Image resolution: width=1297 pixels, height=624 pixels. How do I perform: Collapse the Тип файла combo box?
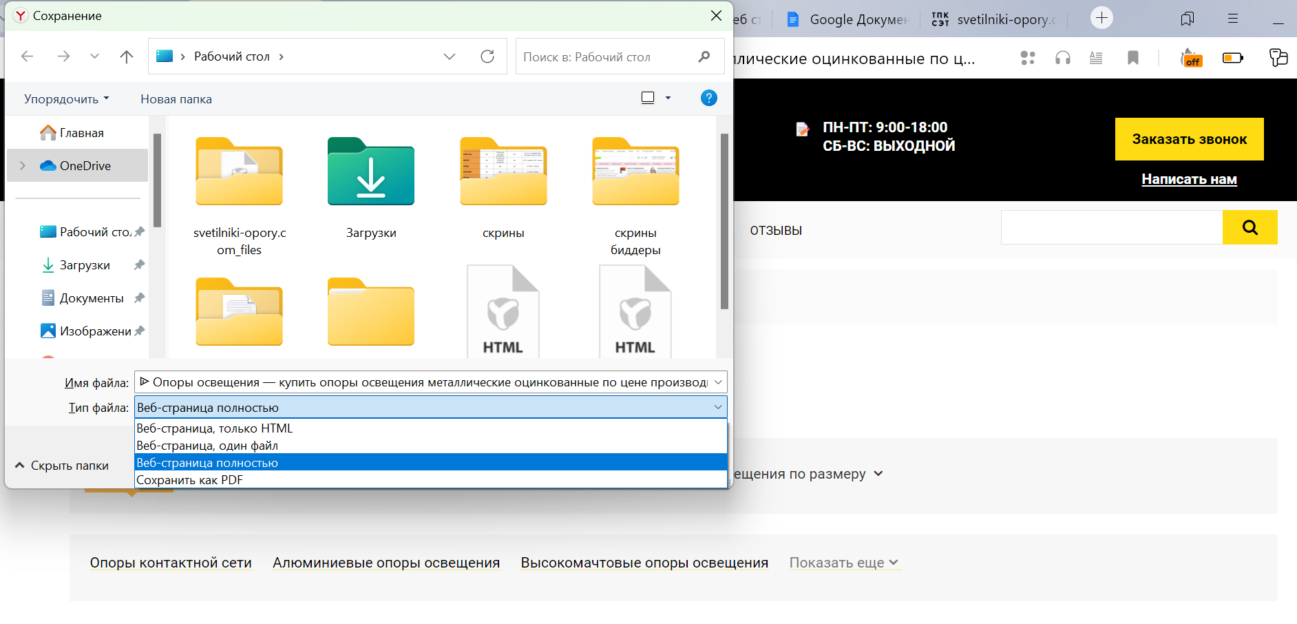pos(718,408)
